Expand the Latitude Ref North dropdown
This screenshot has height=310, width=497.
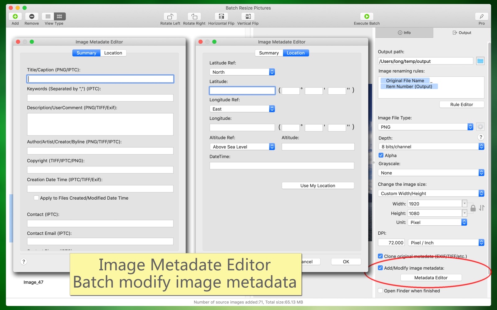tap(242, 72)
